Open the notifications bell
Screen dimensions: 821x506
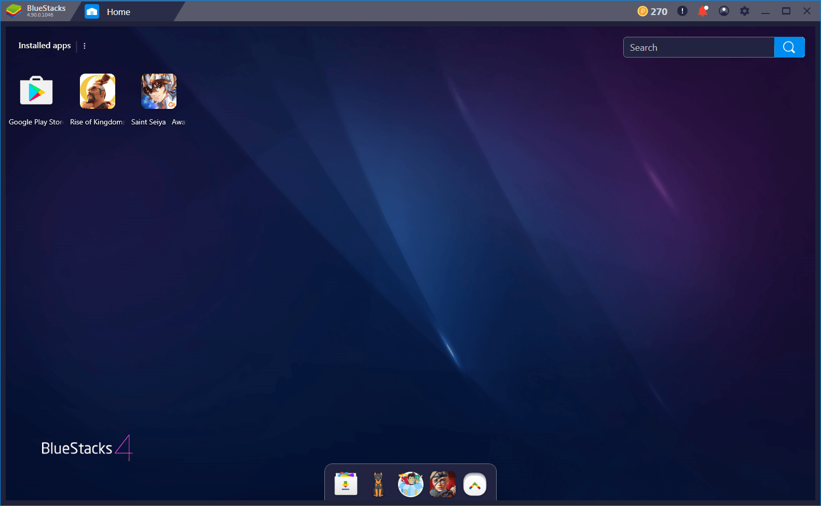tap(703, 11)
